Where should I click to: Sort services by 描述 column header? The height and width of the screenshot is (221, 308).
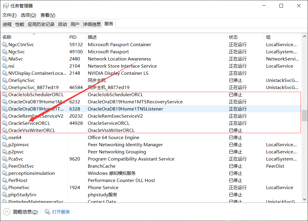point(156,37)
